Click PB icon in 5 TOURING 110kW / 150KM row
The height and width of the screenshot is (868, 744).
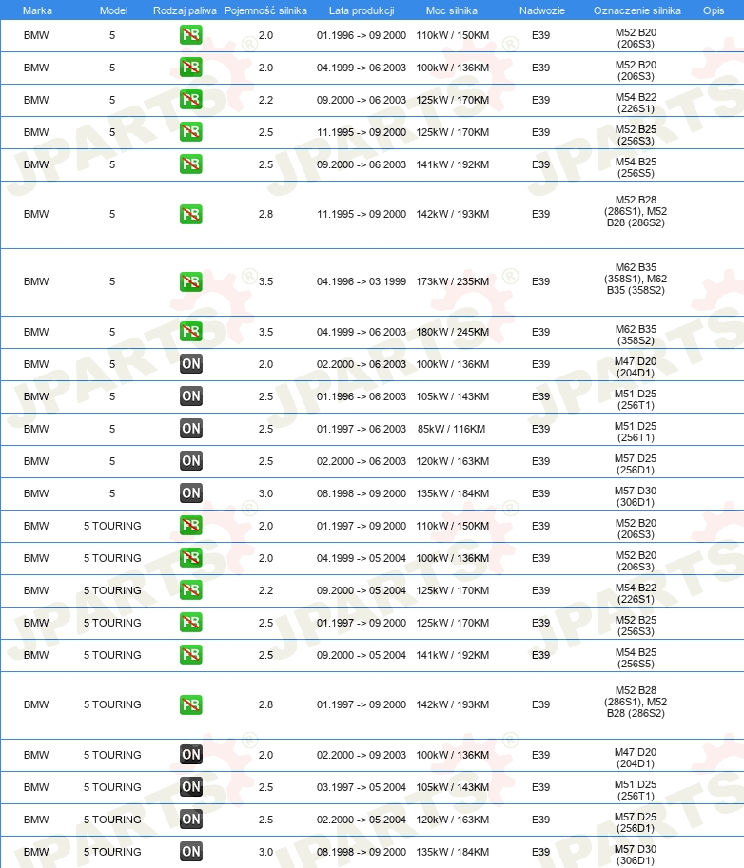point(190,526)
